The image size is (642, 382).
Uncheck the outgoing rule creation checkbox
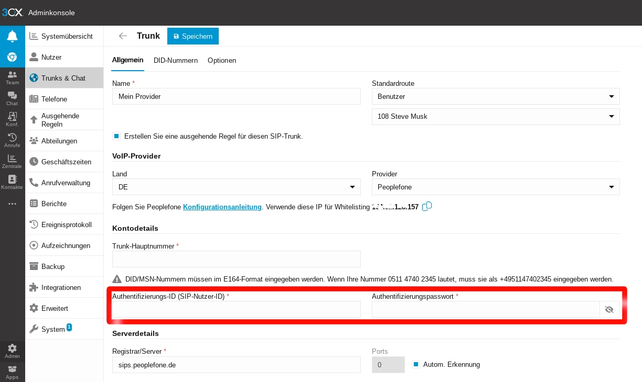pyautogui.click(x=116, y=137)
